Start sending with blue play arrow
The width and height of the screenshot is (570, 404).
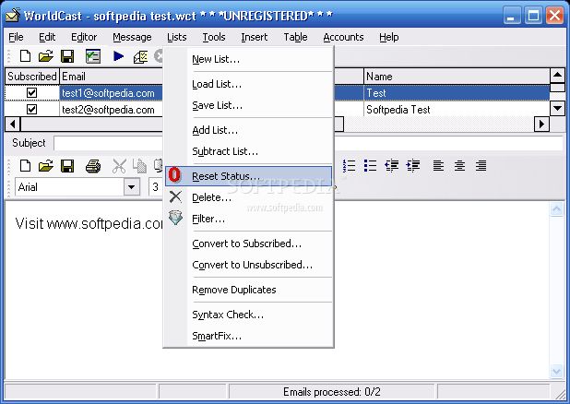click(x=118, y=56)
